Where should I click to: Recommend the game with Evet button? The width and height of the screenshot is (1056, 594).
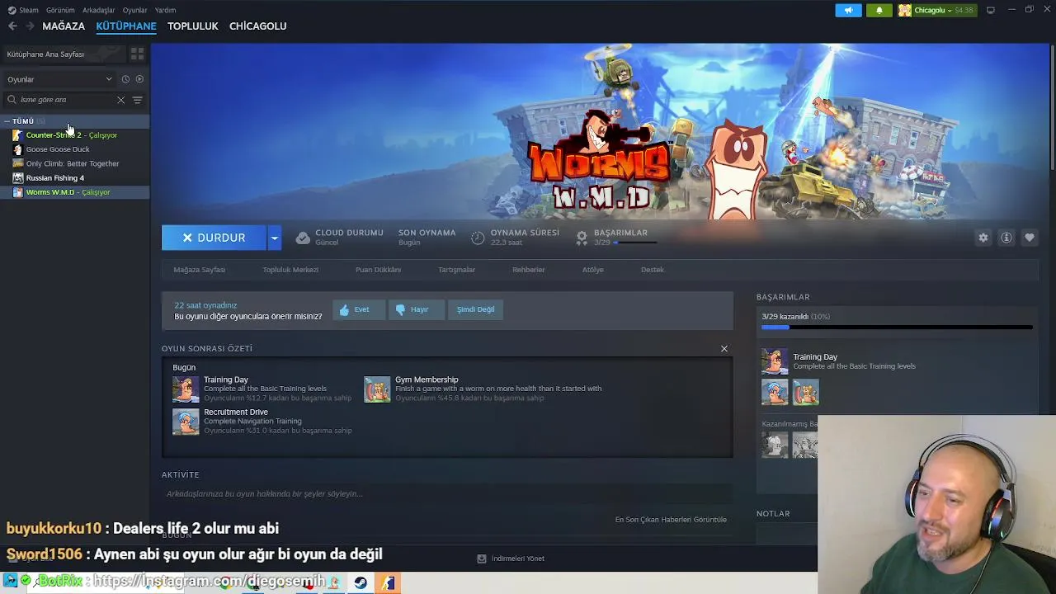coord(359,309)
